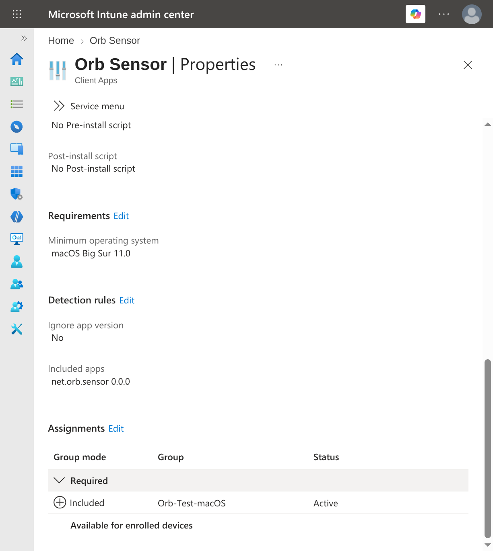Go to Home in sidebar
Image resolution: width=493 pixels, height=551 pixels.
[x=17, y=59]
